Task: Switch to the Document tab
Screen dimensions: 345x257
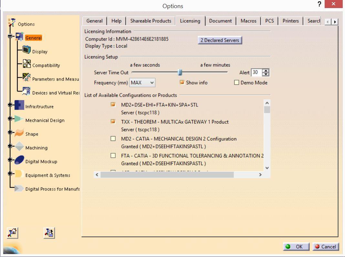Action: pos(220,21)
